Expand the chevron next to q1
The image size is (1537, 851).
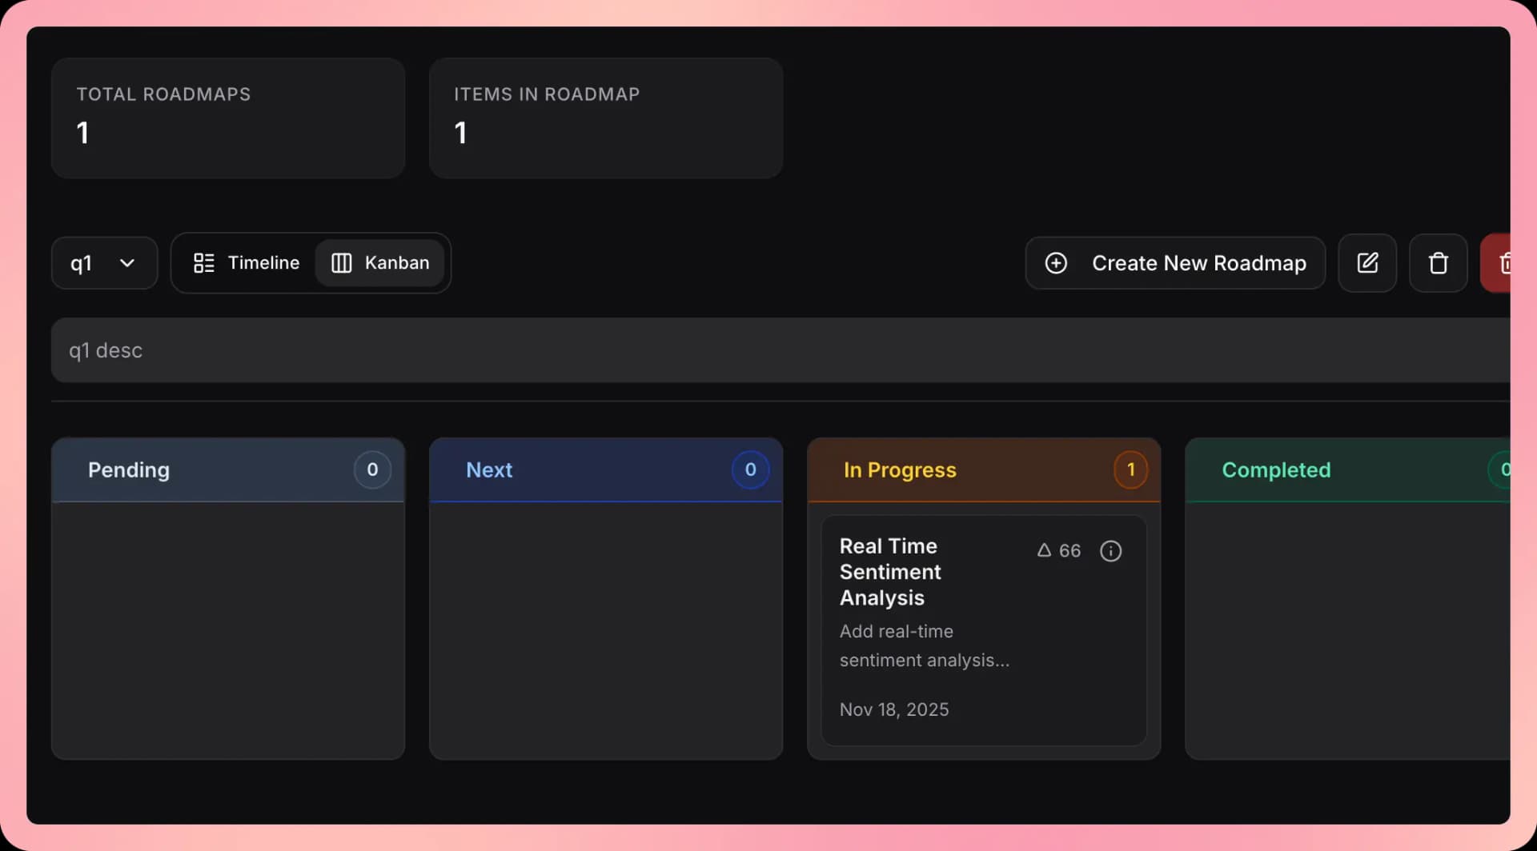(127, 263)
